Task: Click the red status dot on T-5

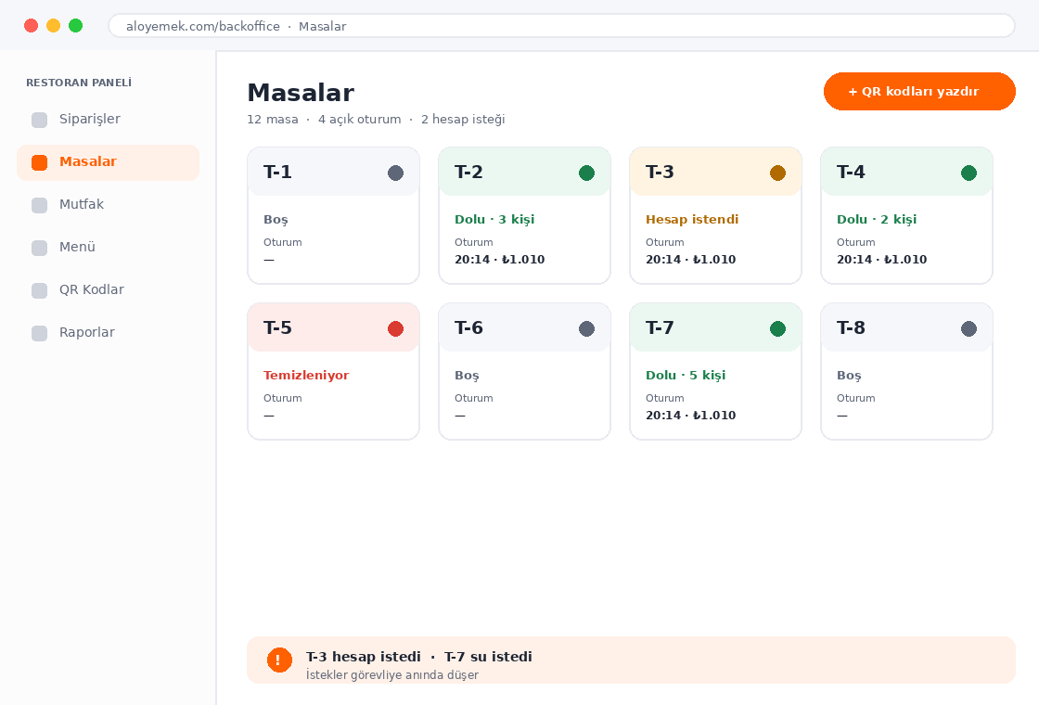Action: (x=395, y=328)
